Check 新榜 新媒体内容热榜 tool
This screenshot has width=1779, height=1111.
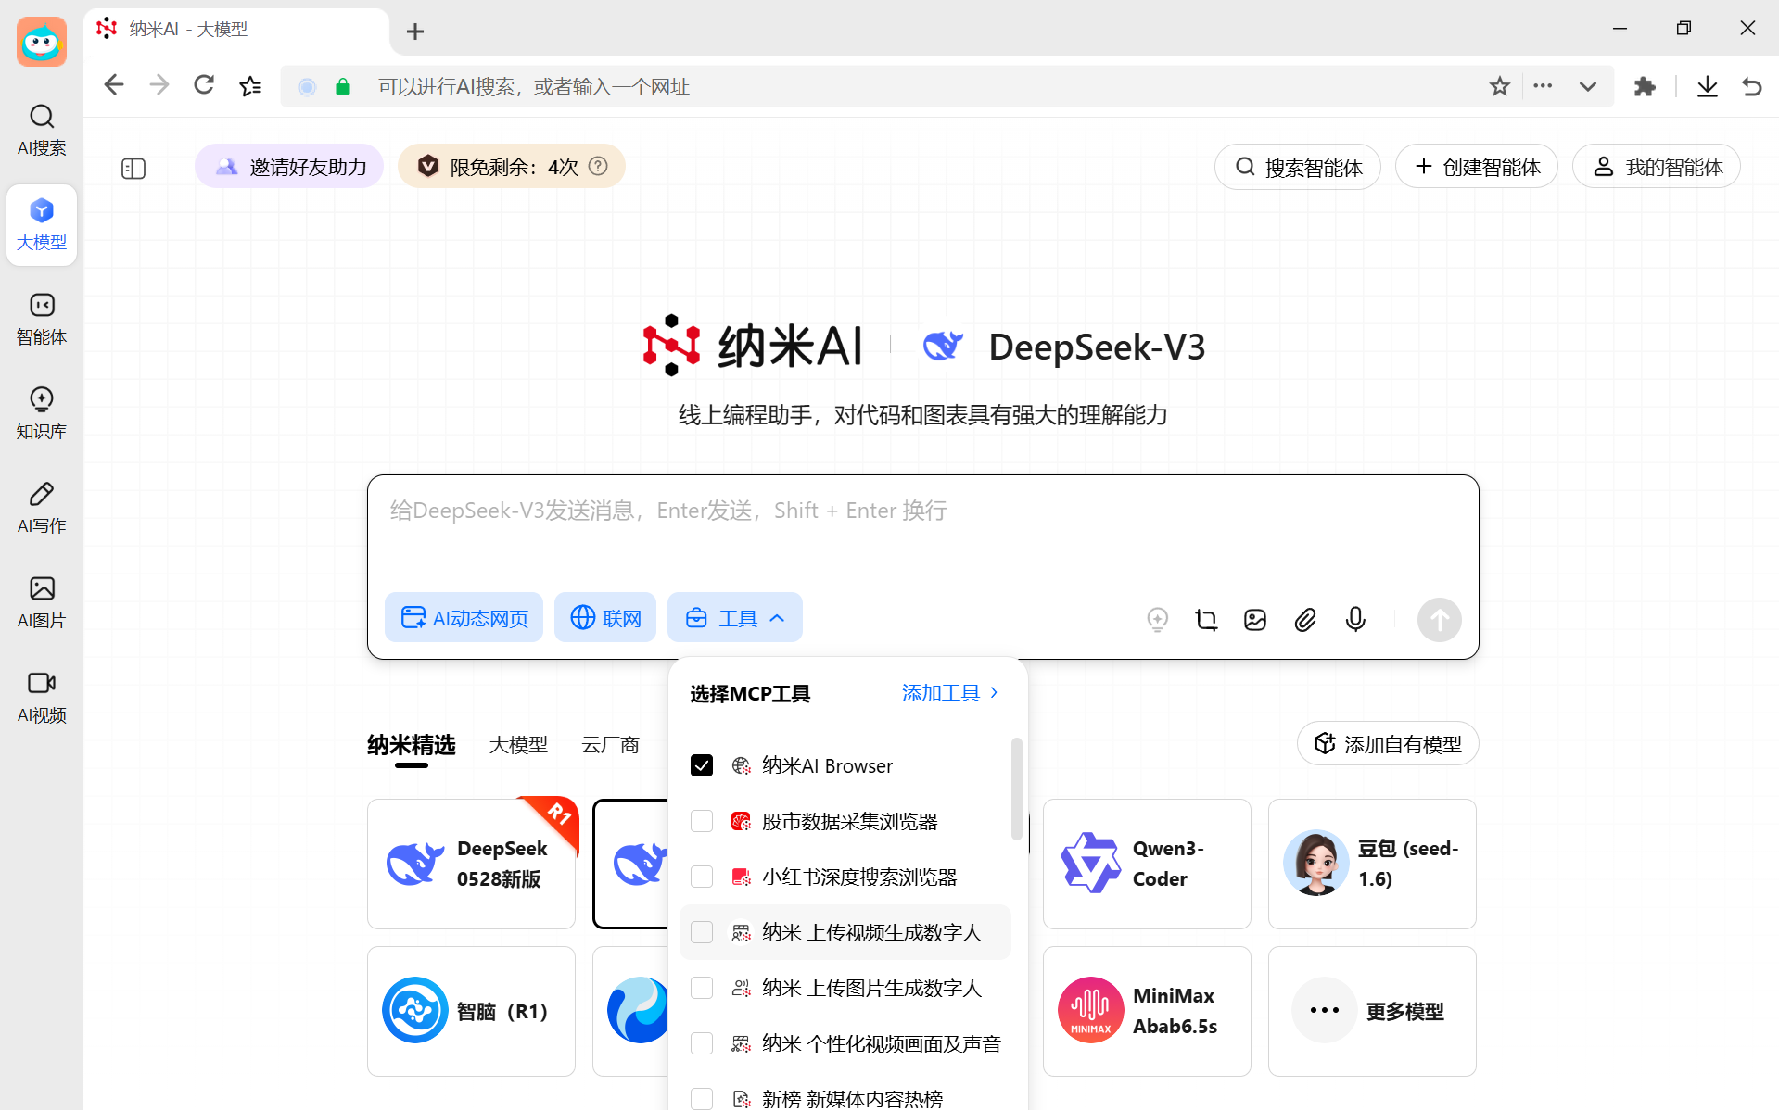(x=702, y=1099)
